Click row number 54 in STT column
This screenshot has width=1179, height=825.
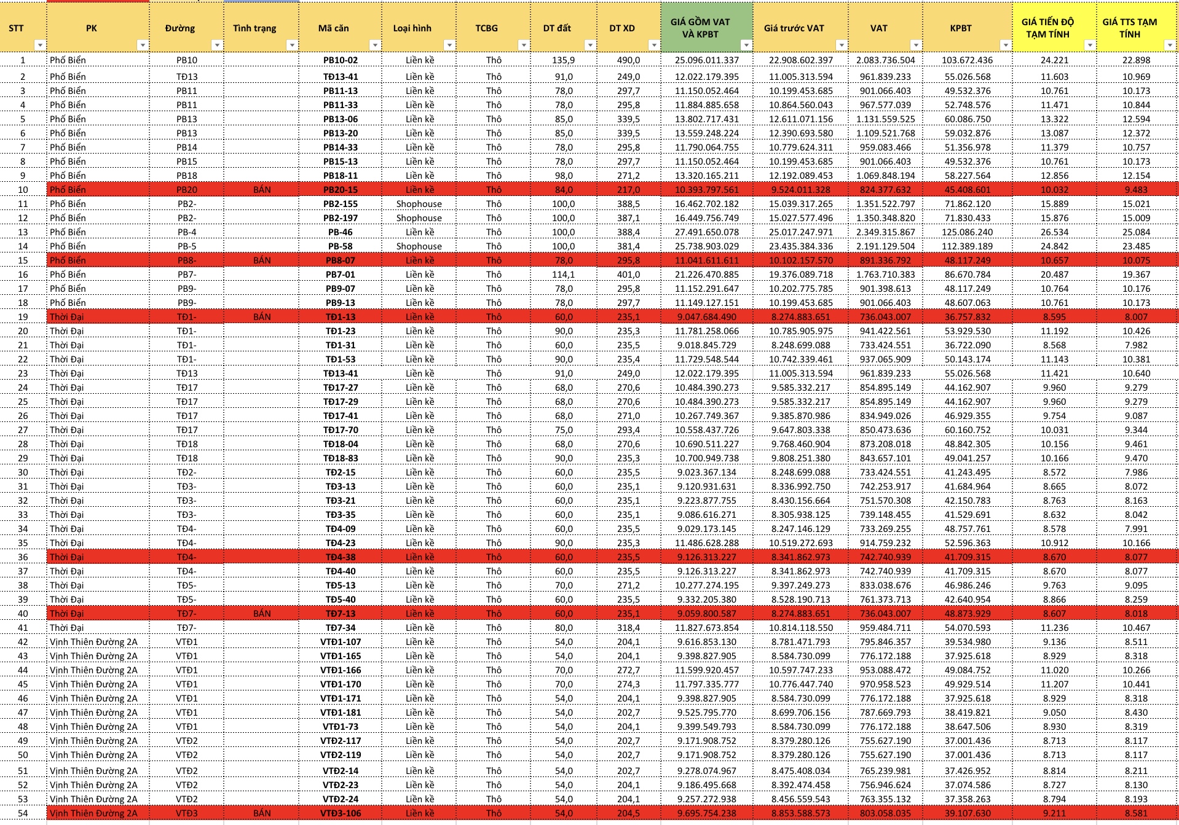(x=23, y=813)
